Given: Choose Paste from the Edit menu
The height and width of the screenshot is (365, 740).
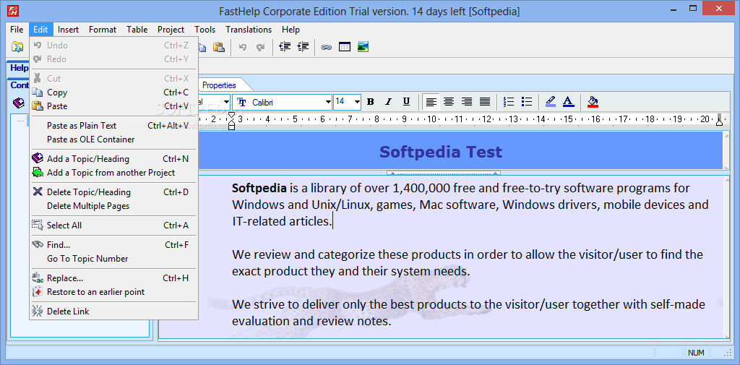Looking at the screenshot, I should tap(113, 106).
